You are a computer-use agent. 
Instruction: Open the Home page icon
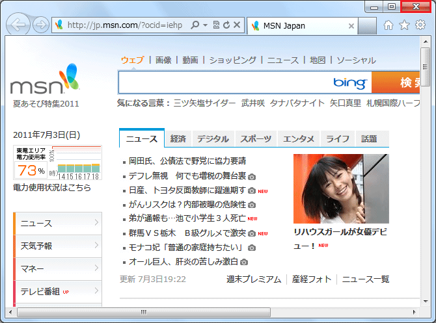point(388,25)
